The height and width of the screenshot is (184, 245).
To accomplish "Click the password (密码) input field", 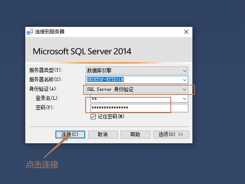I will click(x=139, y=108).
